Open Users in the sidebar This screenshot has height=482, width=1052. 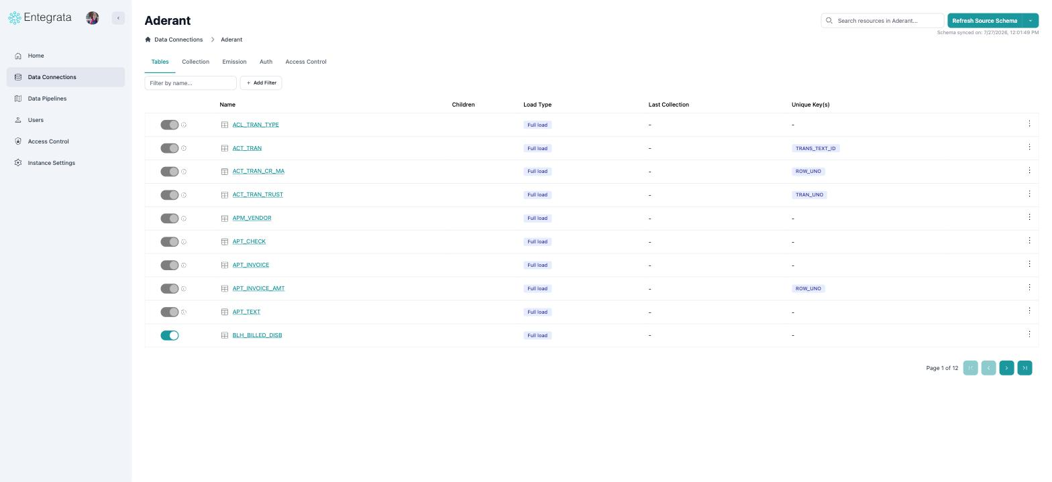66,120
